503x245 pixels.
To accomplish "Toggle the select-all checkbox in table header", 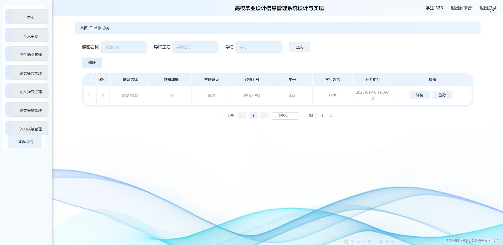I will pyautogui.click(x=90, y=80).
